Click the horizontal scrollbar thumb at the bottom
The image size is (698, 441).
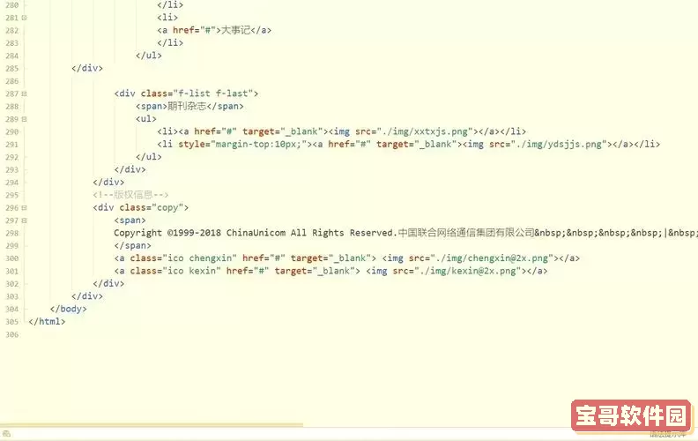pyautogui.click(x=152, y=425)
